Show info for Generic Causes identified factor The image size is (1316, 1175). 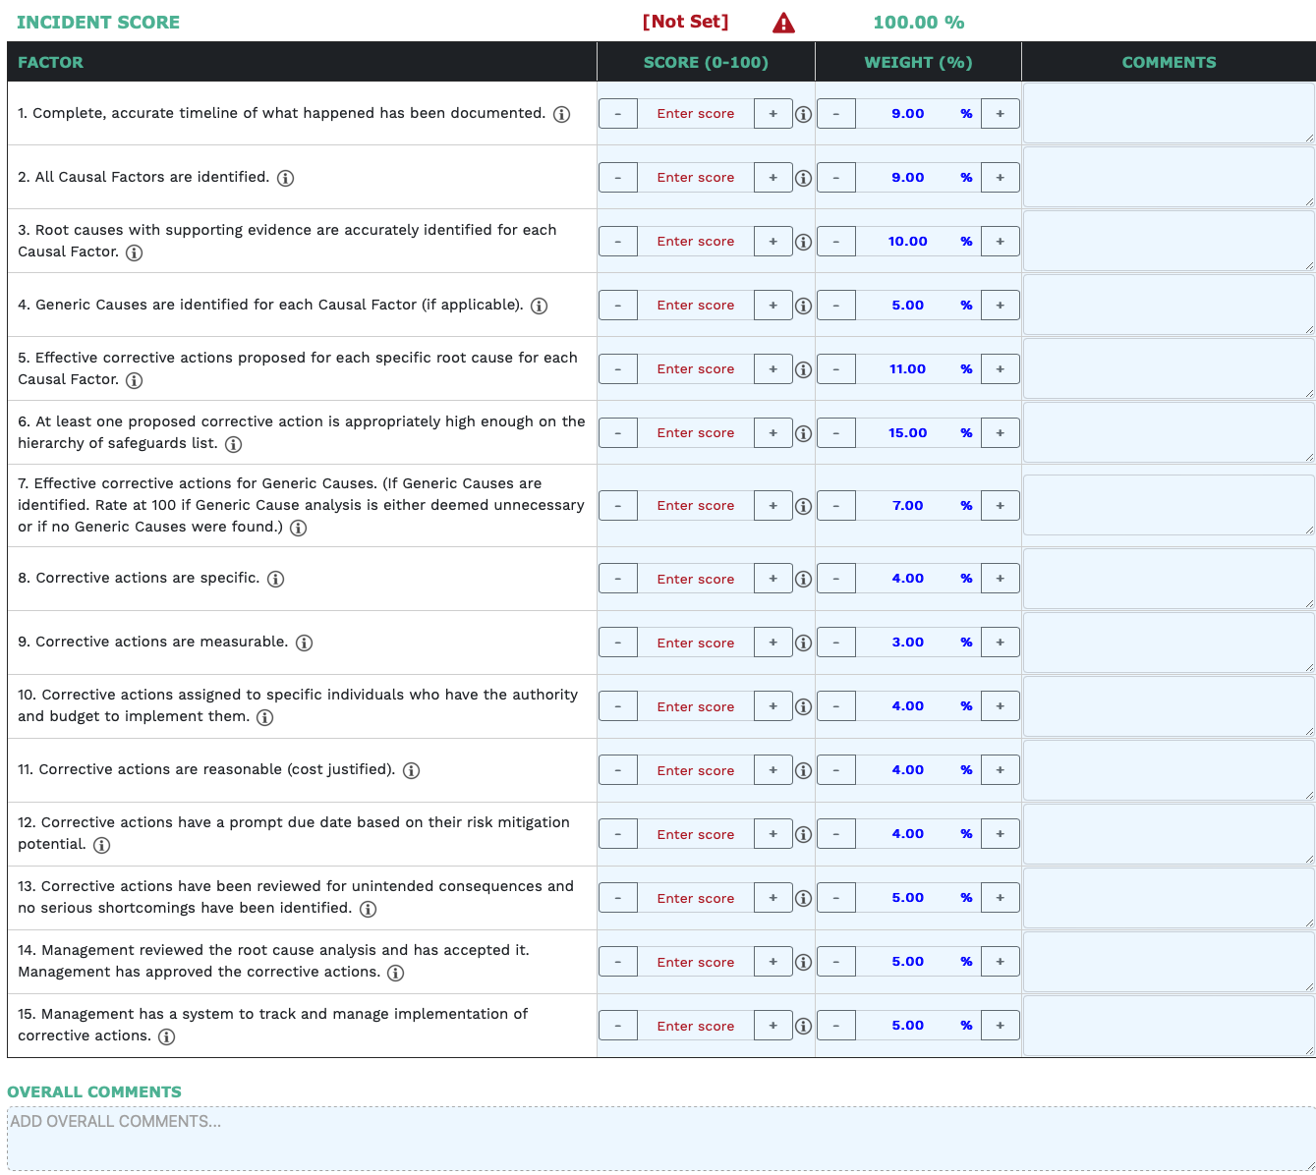click(x=539, y=306)
